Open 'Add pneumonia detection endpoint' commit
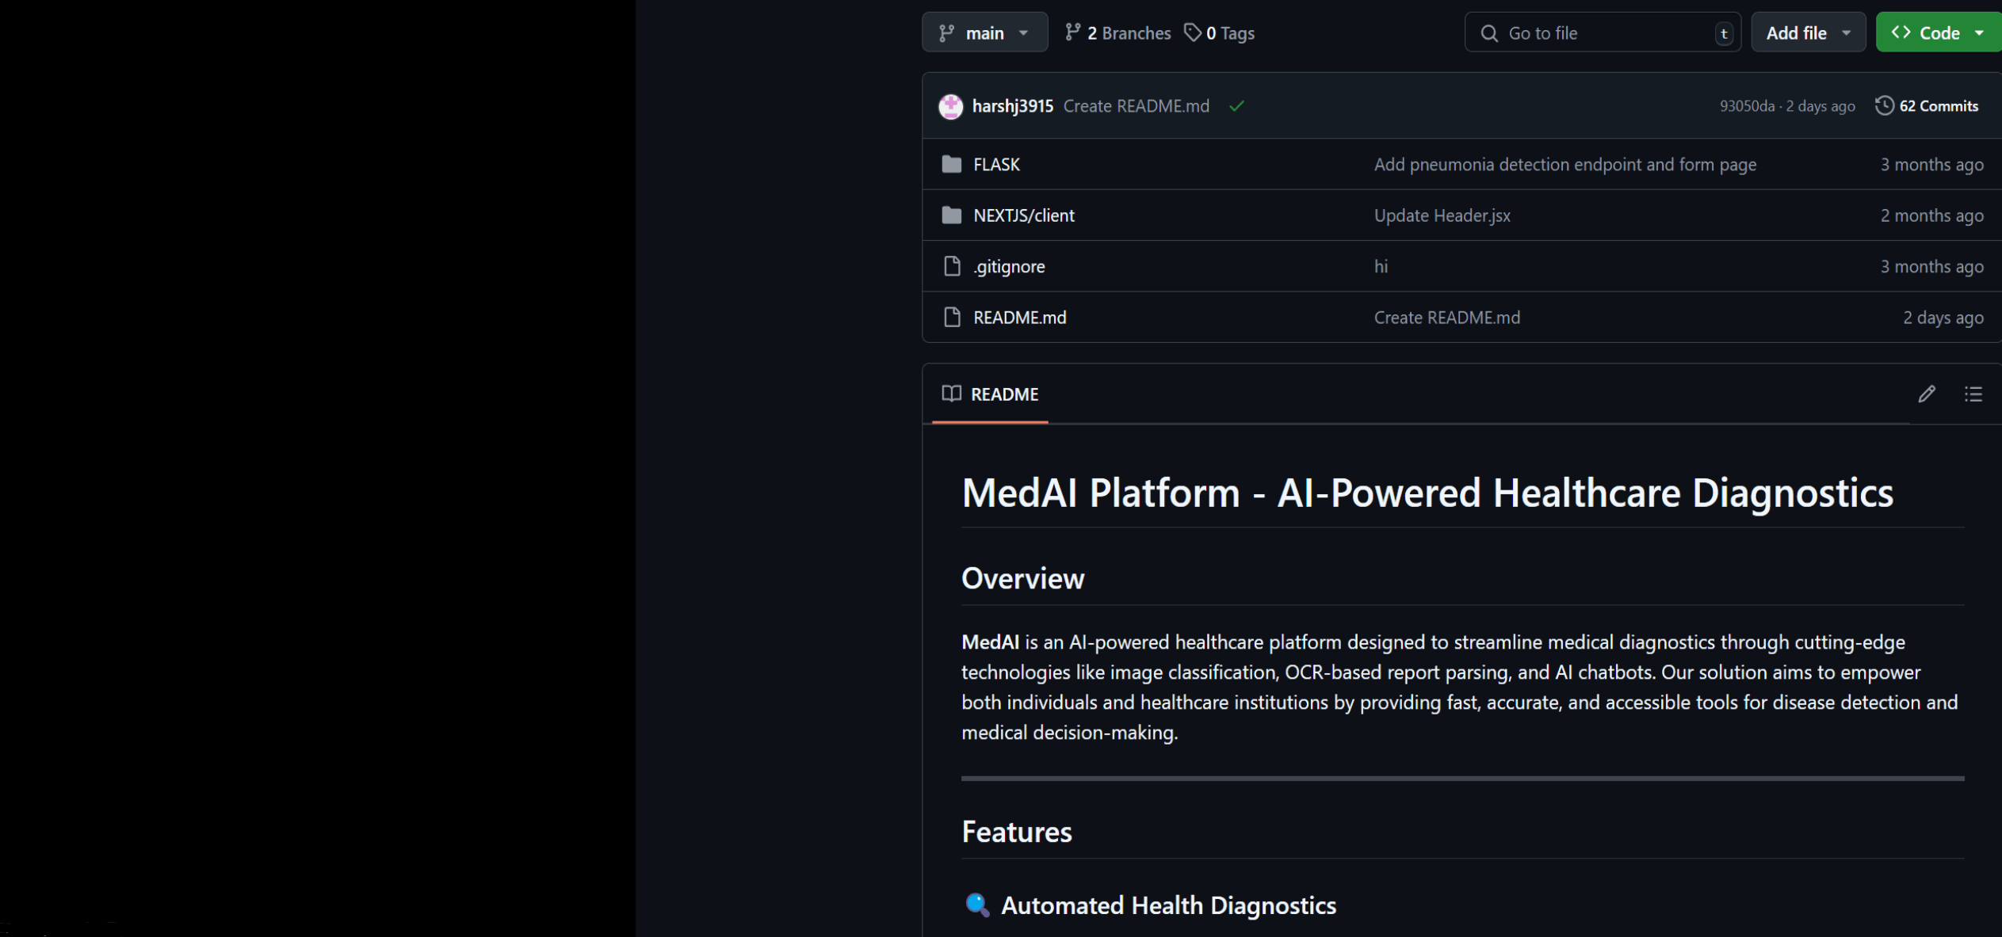This screenshot has height=937, width=2002. click(x=1565, y=164)
